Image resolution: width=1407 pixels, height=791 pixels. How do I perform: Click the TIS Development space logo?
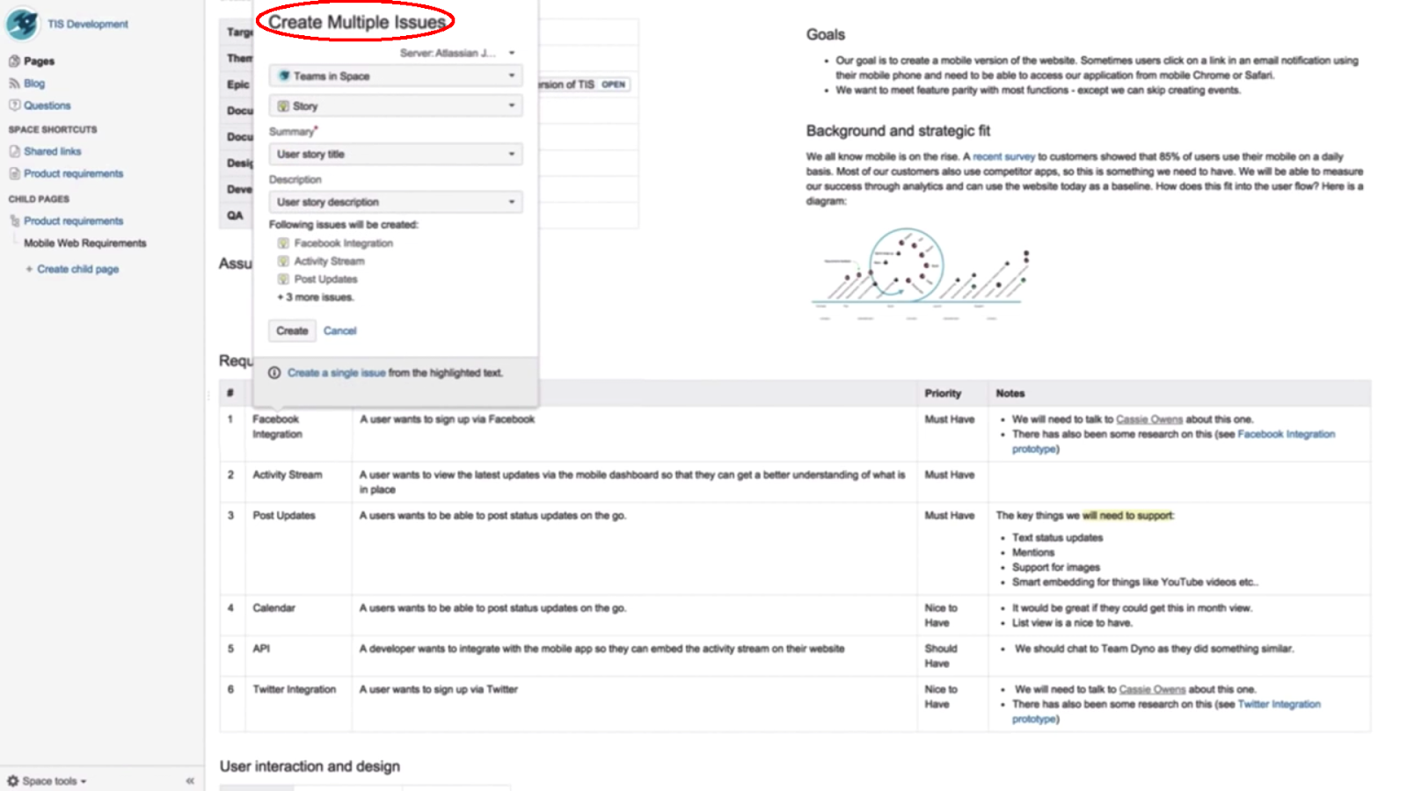pos(22,24)
